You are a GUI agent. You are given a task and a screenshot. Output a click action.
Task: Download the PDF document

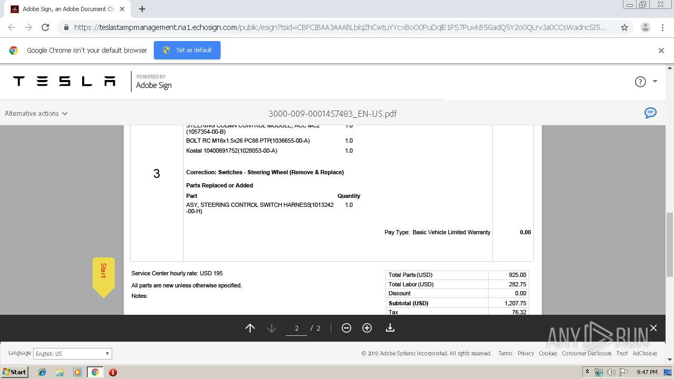click(390, 328)
